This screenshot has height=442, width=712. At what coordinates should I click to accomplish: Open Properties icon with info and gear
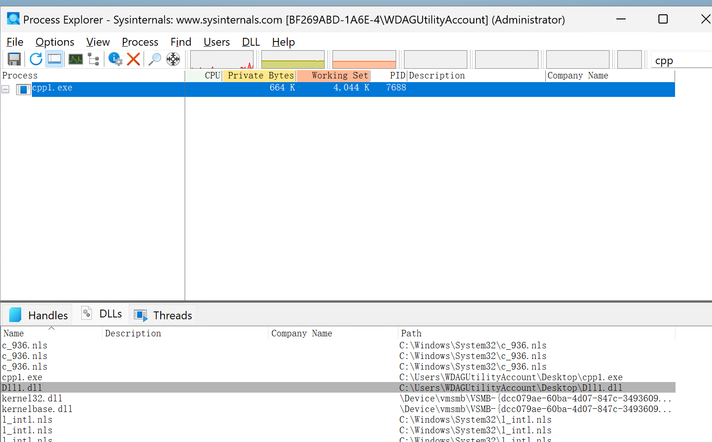coord(115,59)
